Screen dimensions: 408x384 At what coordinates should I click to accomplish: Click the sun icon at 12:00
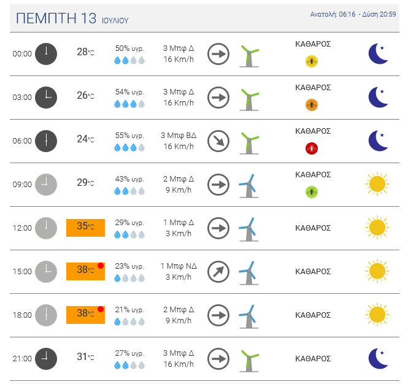point(377,228)
